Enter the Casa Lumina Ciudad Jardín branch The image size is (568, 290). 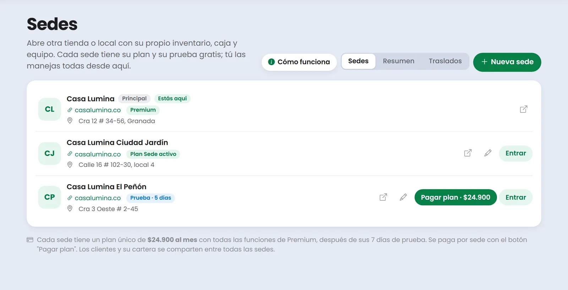[x=515, y=153]
